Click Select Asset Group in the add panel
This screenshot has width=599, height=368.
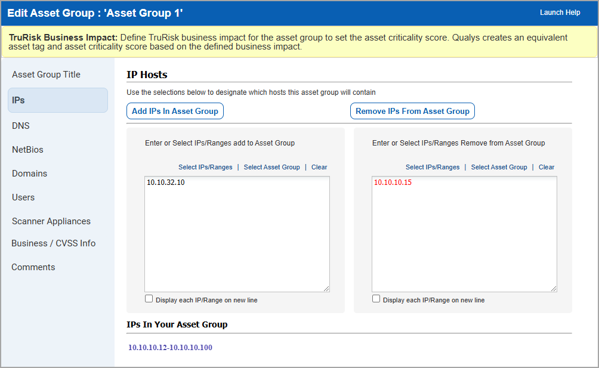point(272,167)
